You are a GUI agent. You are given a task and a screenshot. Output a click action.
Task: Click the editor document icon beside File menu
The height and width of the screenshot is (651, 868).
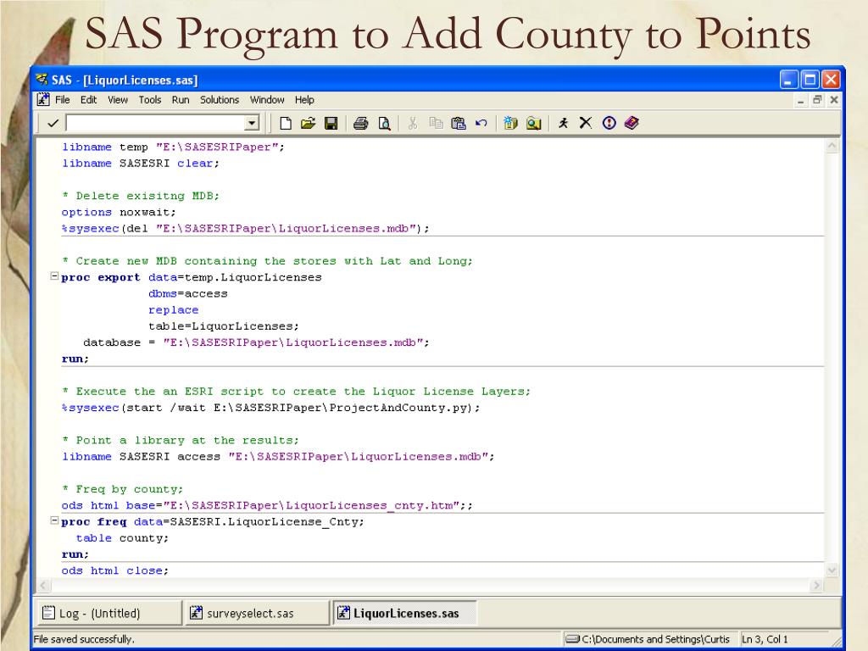pyautogui.click(x=43, y=100)
